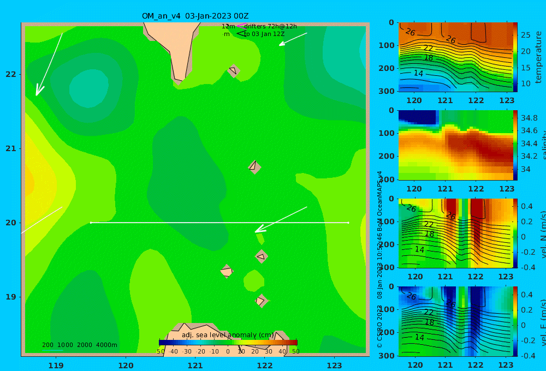546x371 pixels.
Task: Click the '200 1000 2000 4000m' depth legend
Action: pyautogui.click(x=79, y=345)
